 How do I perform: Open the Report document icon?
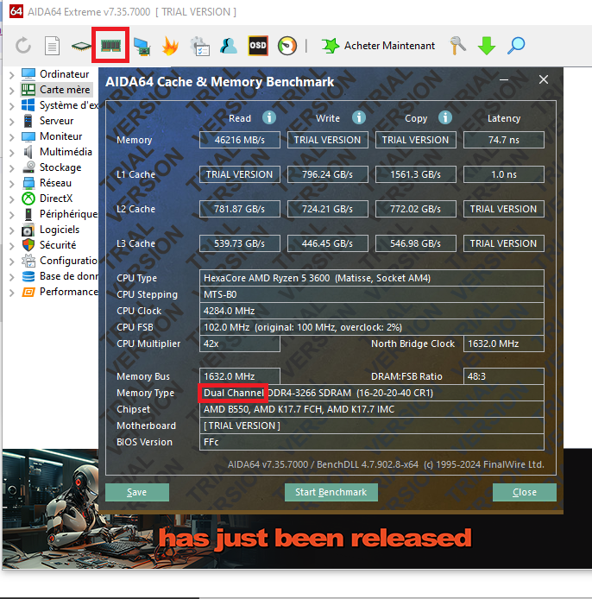click(52, 46)
